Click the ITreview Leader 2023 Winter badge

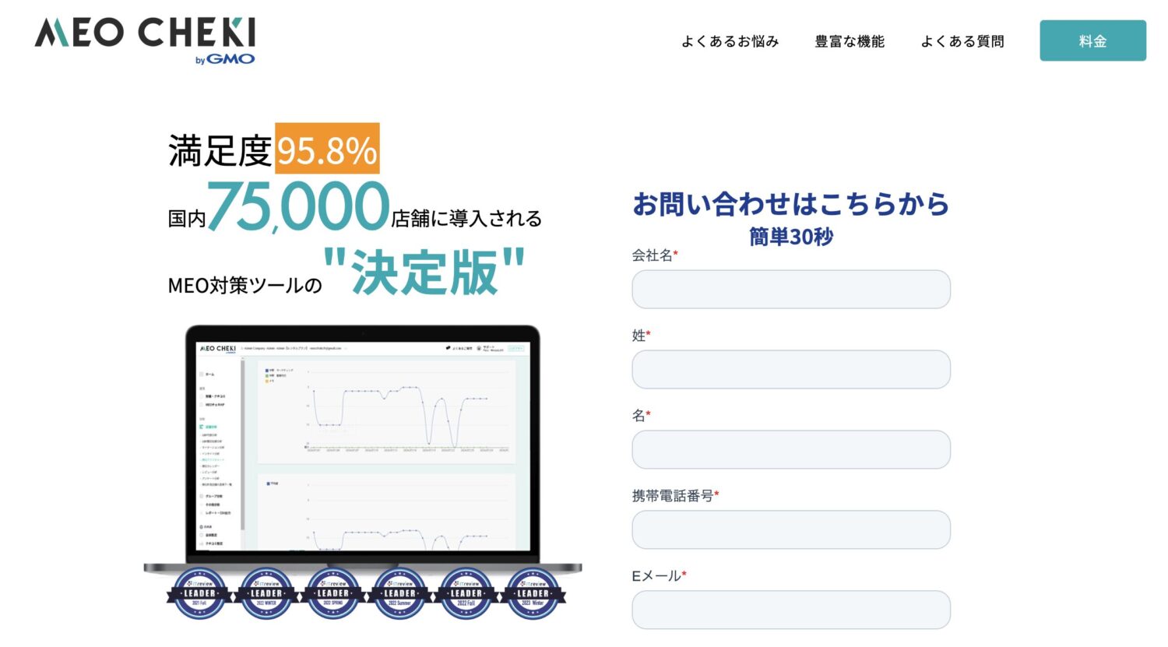[533, 594]
